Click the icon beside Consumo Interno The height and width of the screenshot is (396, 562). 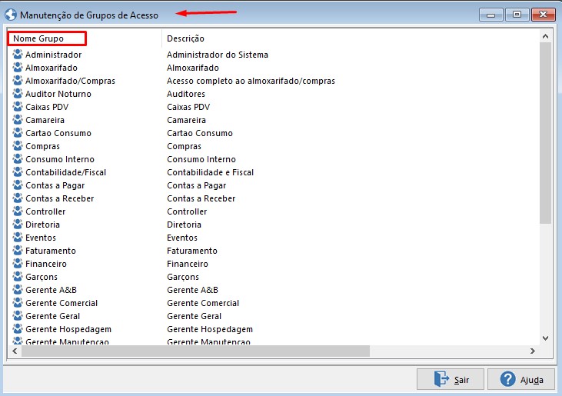[18, 159]
